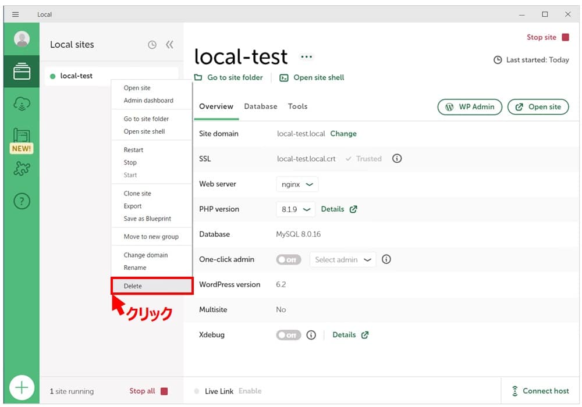582x407 pixels.
Task: Click Connect host in footer
Action: pos(540,391)
